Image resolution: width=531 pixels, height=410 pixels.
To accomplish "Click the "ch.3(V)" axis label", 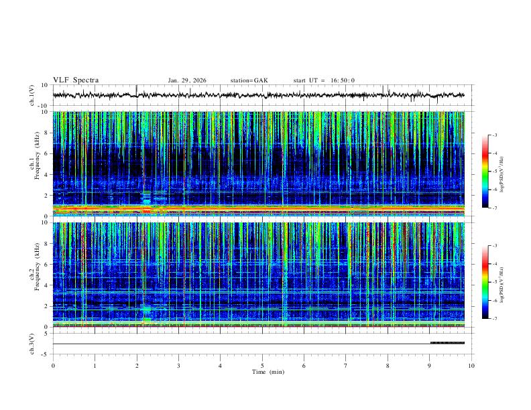I will click(x=32, y=344).
